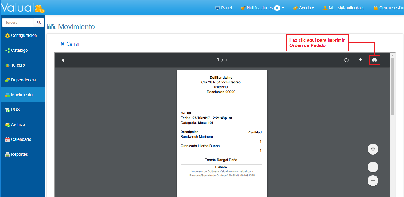This screenshot has width=404, height=197.
Task: Click the fit to page button
Action: (x=373, y=149)
